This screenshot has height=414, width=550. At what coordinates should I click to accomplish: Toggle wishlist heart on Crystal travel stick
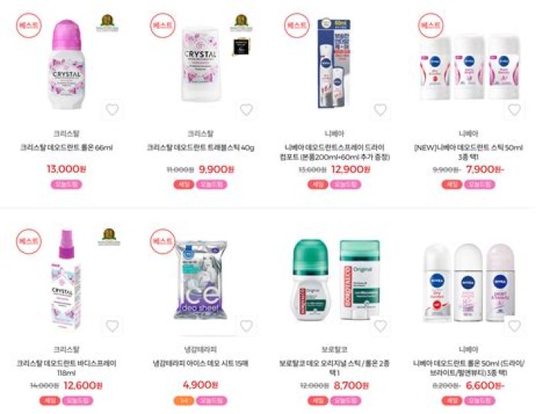(x=246, y=110)
